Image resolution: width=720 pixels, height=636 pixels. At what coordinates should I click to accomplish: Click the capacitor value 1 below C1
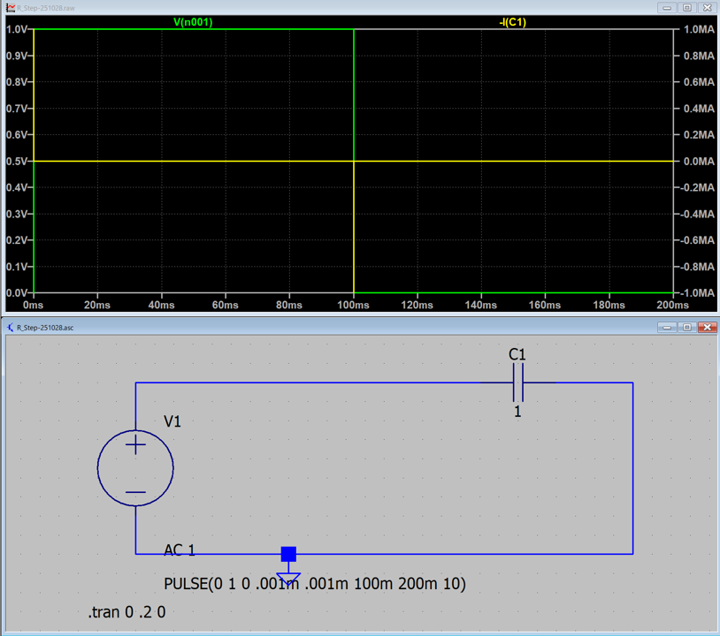point(517,411)
